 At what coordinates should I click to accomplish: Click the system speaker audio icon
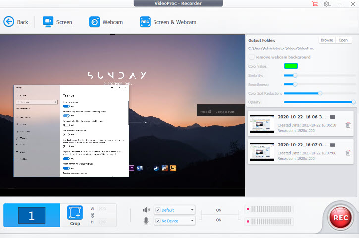point(146,210)
